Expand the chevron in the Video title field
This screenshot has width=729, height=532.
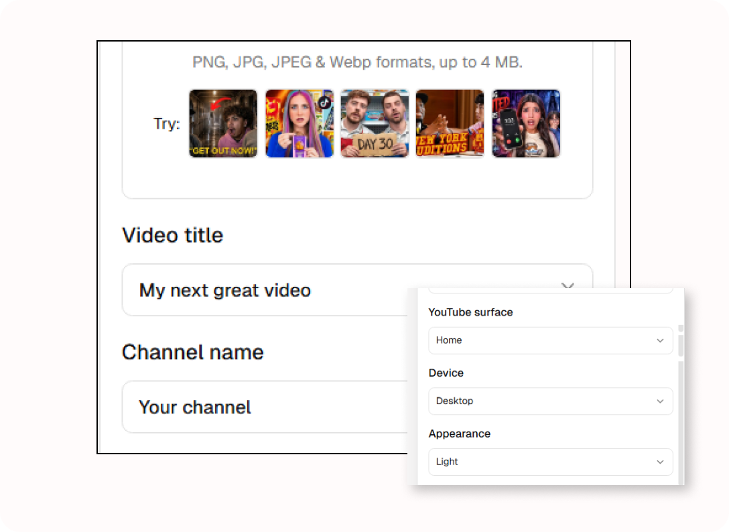[x=568, y=285]
